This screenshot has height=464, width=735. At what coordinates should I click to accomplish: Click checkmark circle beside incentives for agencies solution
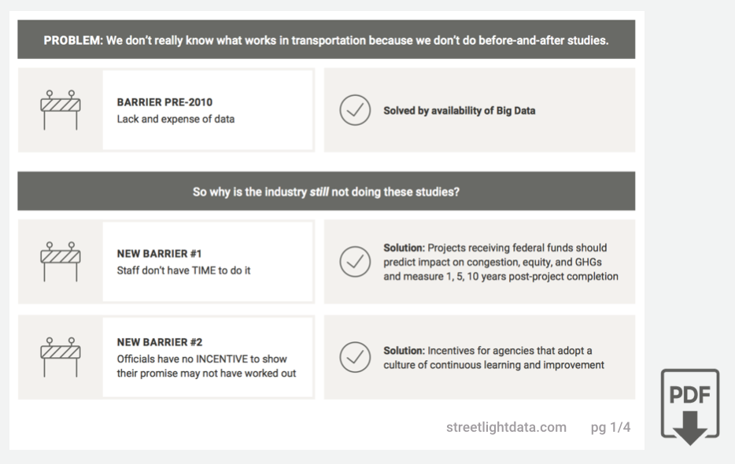click(355, 357)
